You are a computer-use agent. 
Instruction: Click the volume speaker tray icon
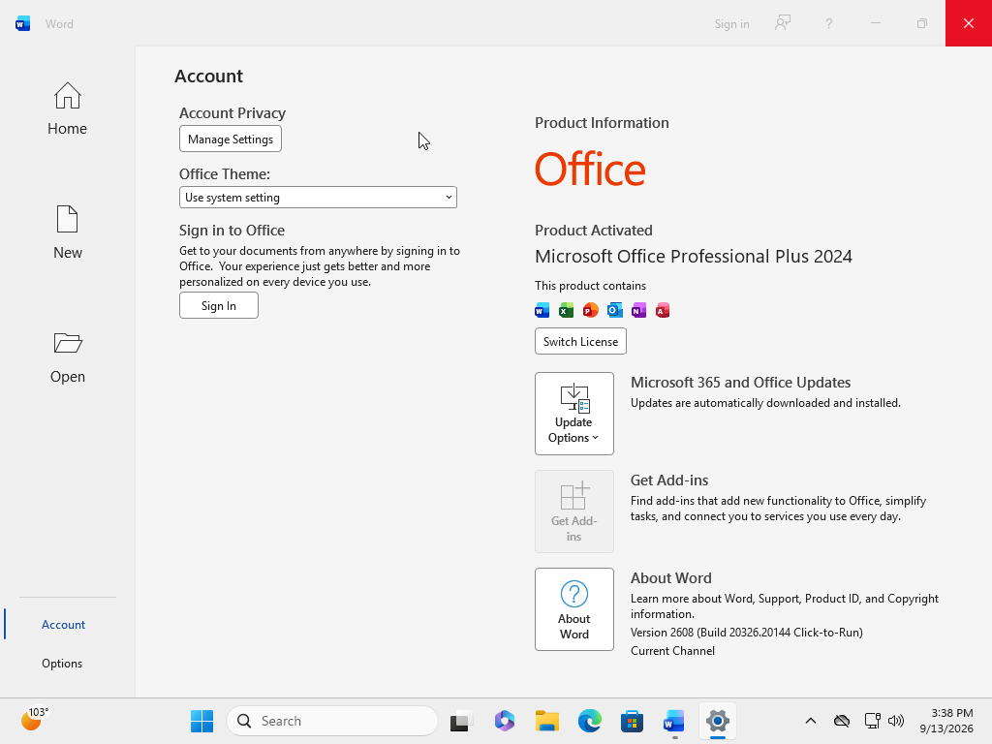pos(896,721)
